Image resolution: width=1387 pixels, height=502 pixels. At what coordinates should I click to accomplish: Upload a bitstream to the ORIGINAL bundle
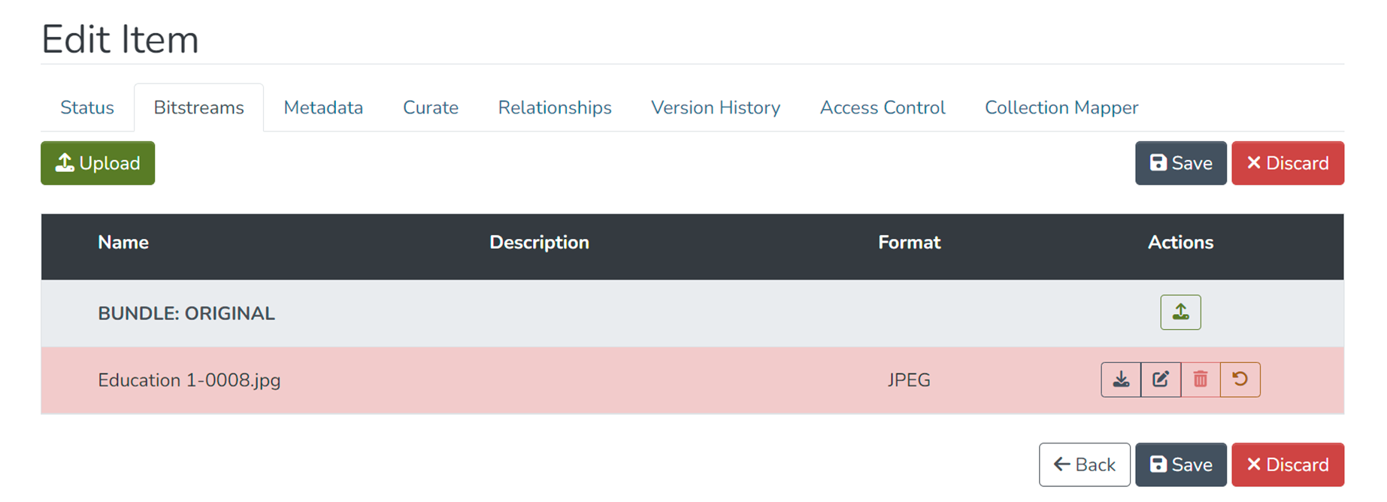[x=1180, y=313]
